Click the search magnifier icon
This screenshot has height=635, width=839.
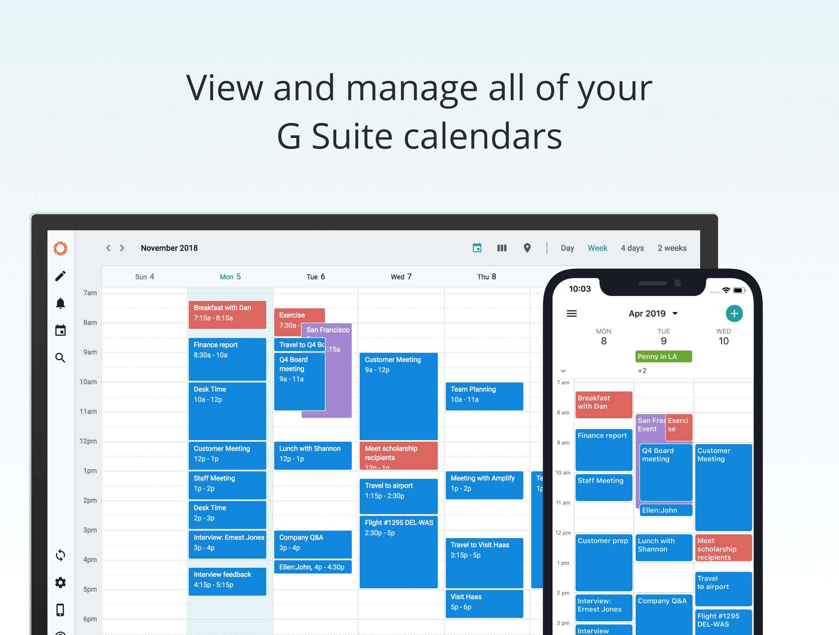(60, 357)
